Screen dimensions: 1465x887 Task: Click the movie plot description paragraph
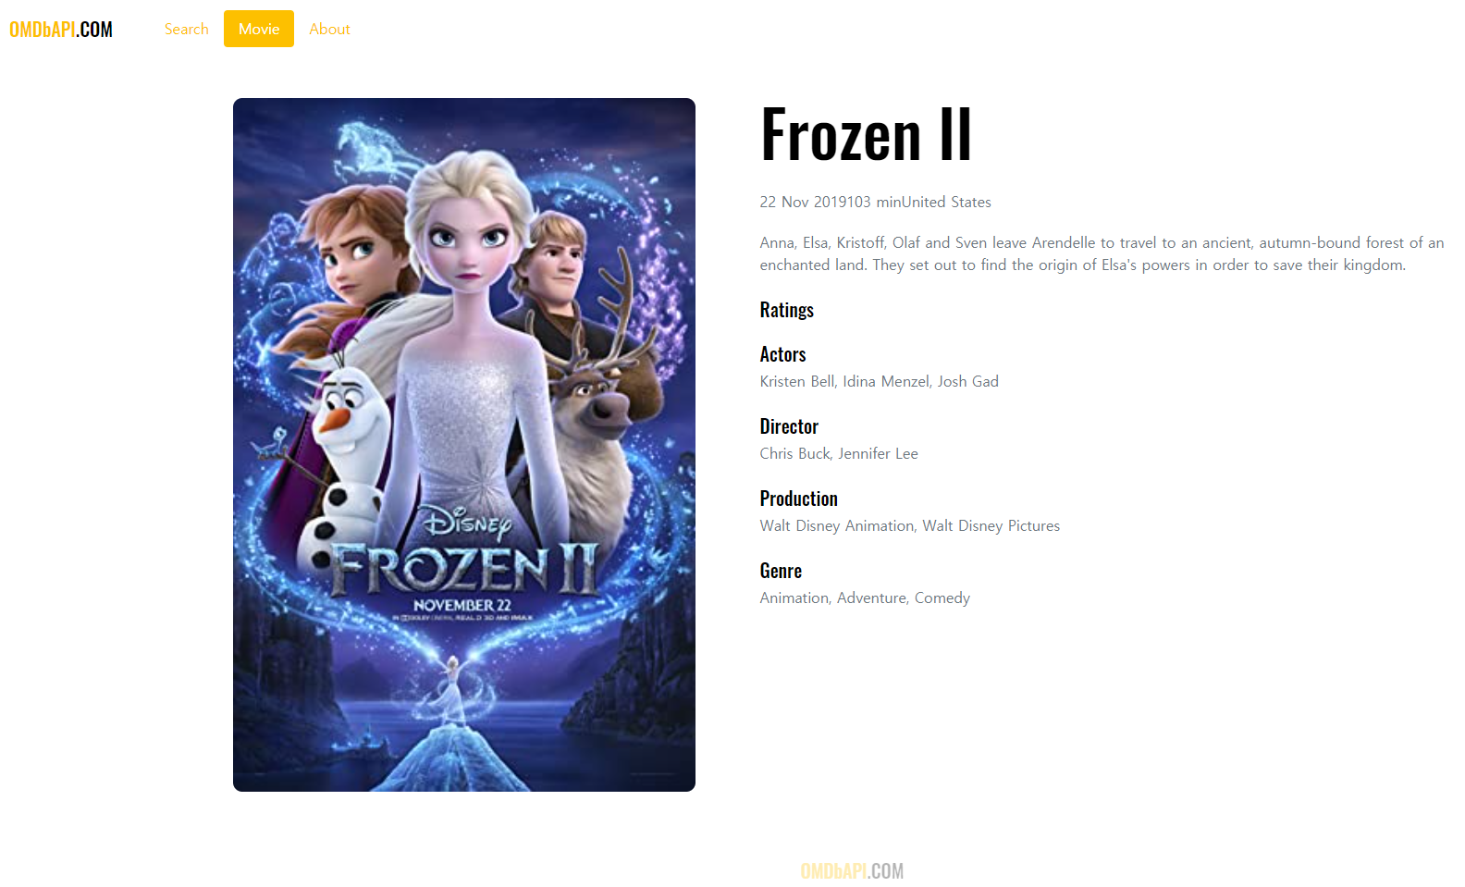(x=1102, y=253)
